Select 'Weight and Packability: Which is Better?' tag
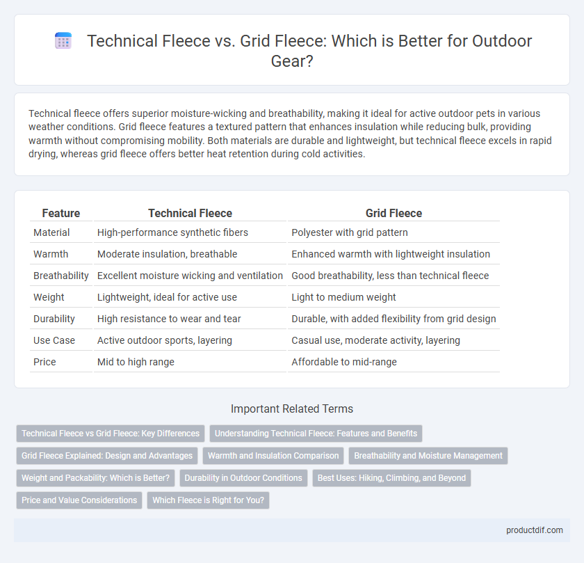Screen dimensions: 584x563 pos(95,478)
